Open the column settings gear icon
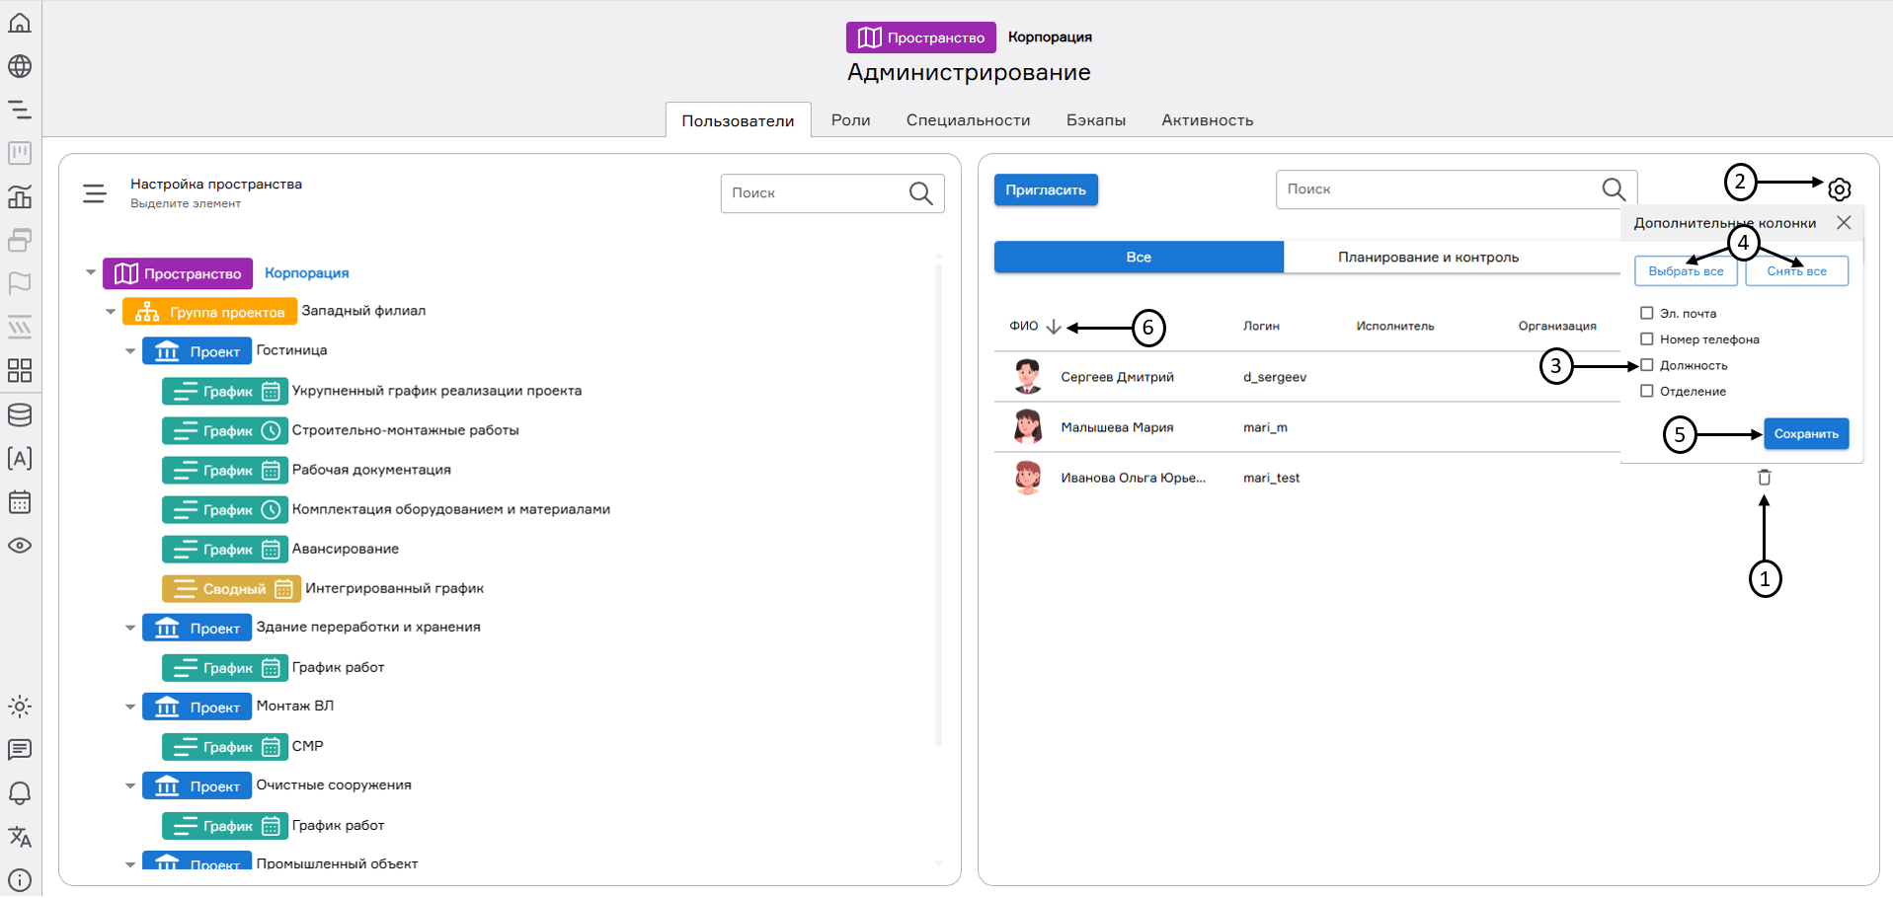The image size is (1893, 898). [x=1839, y=189]
